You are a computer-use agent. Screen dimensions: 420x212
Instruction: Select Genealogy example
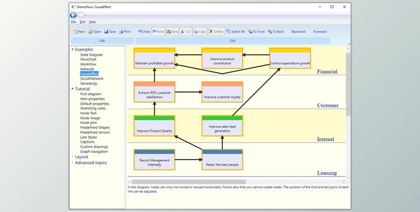(x=88, y=83)
